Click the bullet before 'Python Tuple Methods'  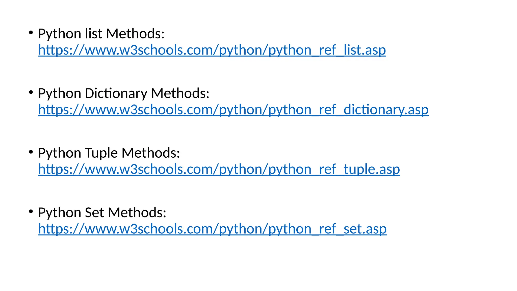31,152
